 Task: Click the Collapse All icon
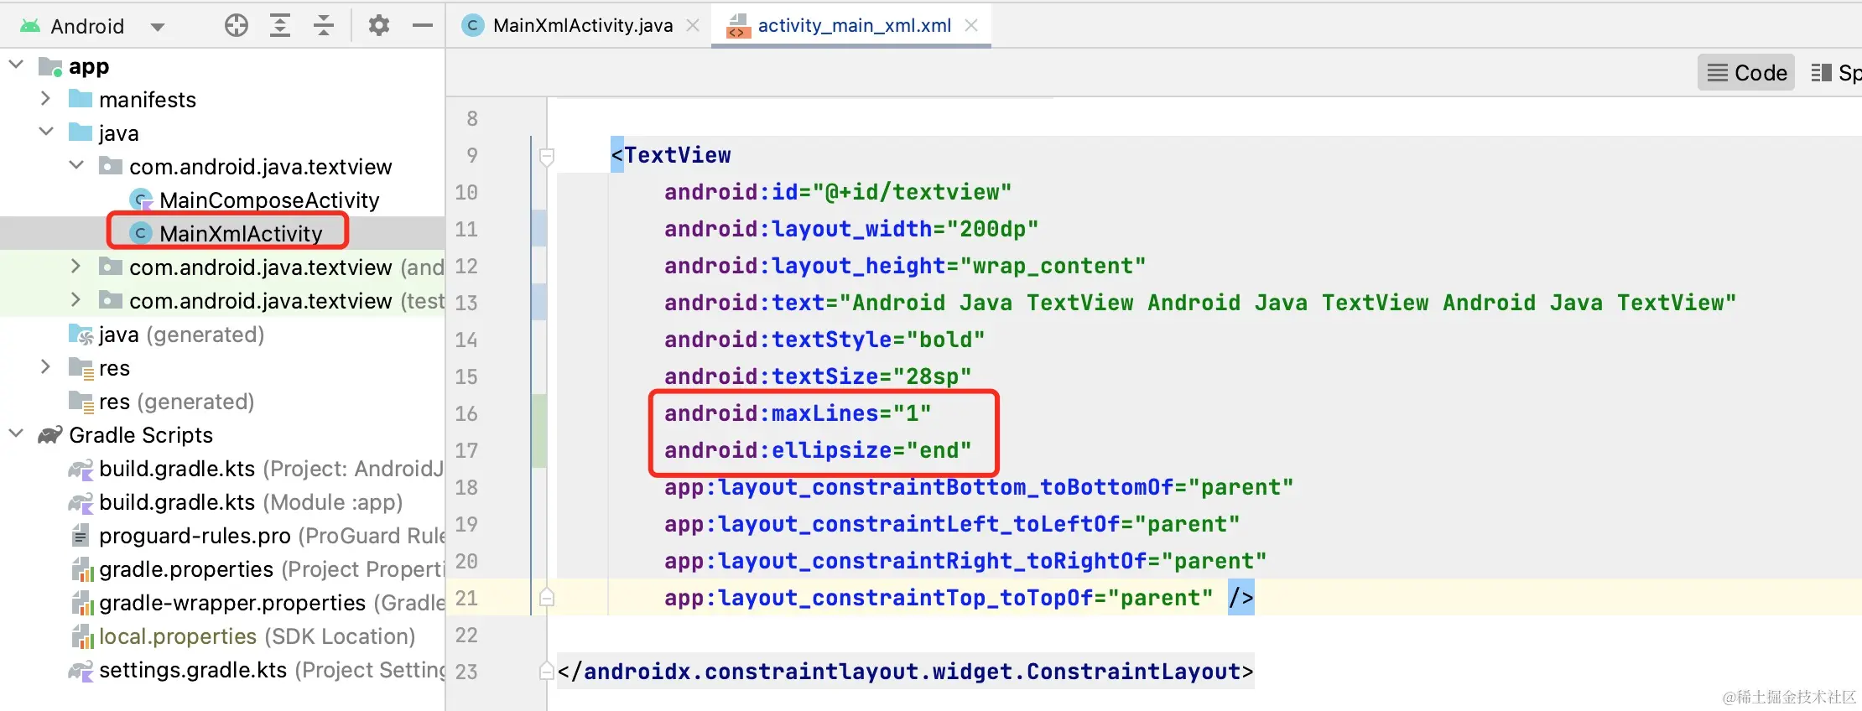click(324, 26)
